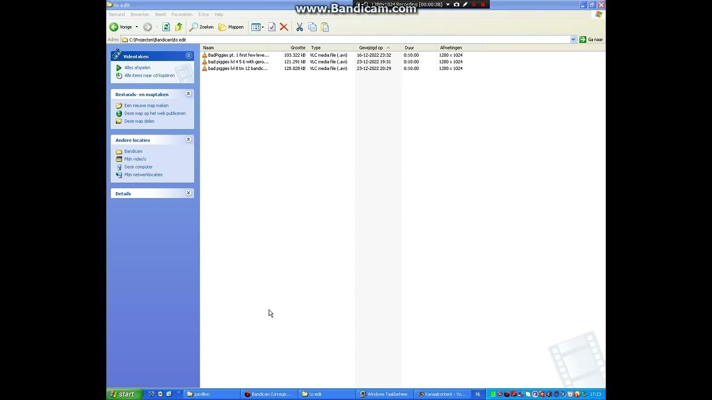
Task: Click the Ga naar button
Action: point(591,39)
